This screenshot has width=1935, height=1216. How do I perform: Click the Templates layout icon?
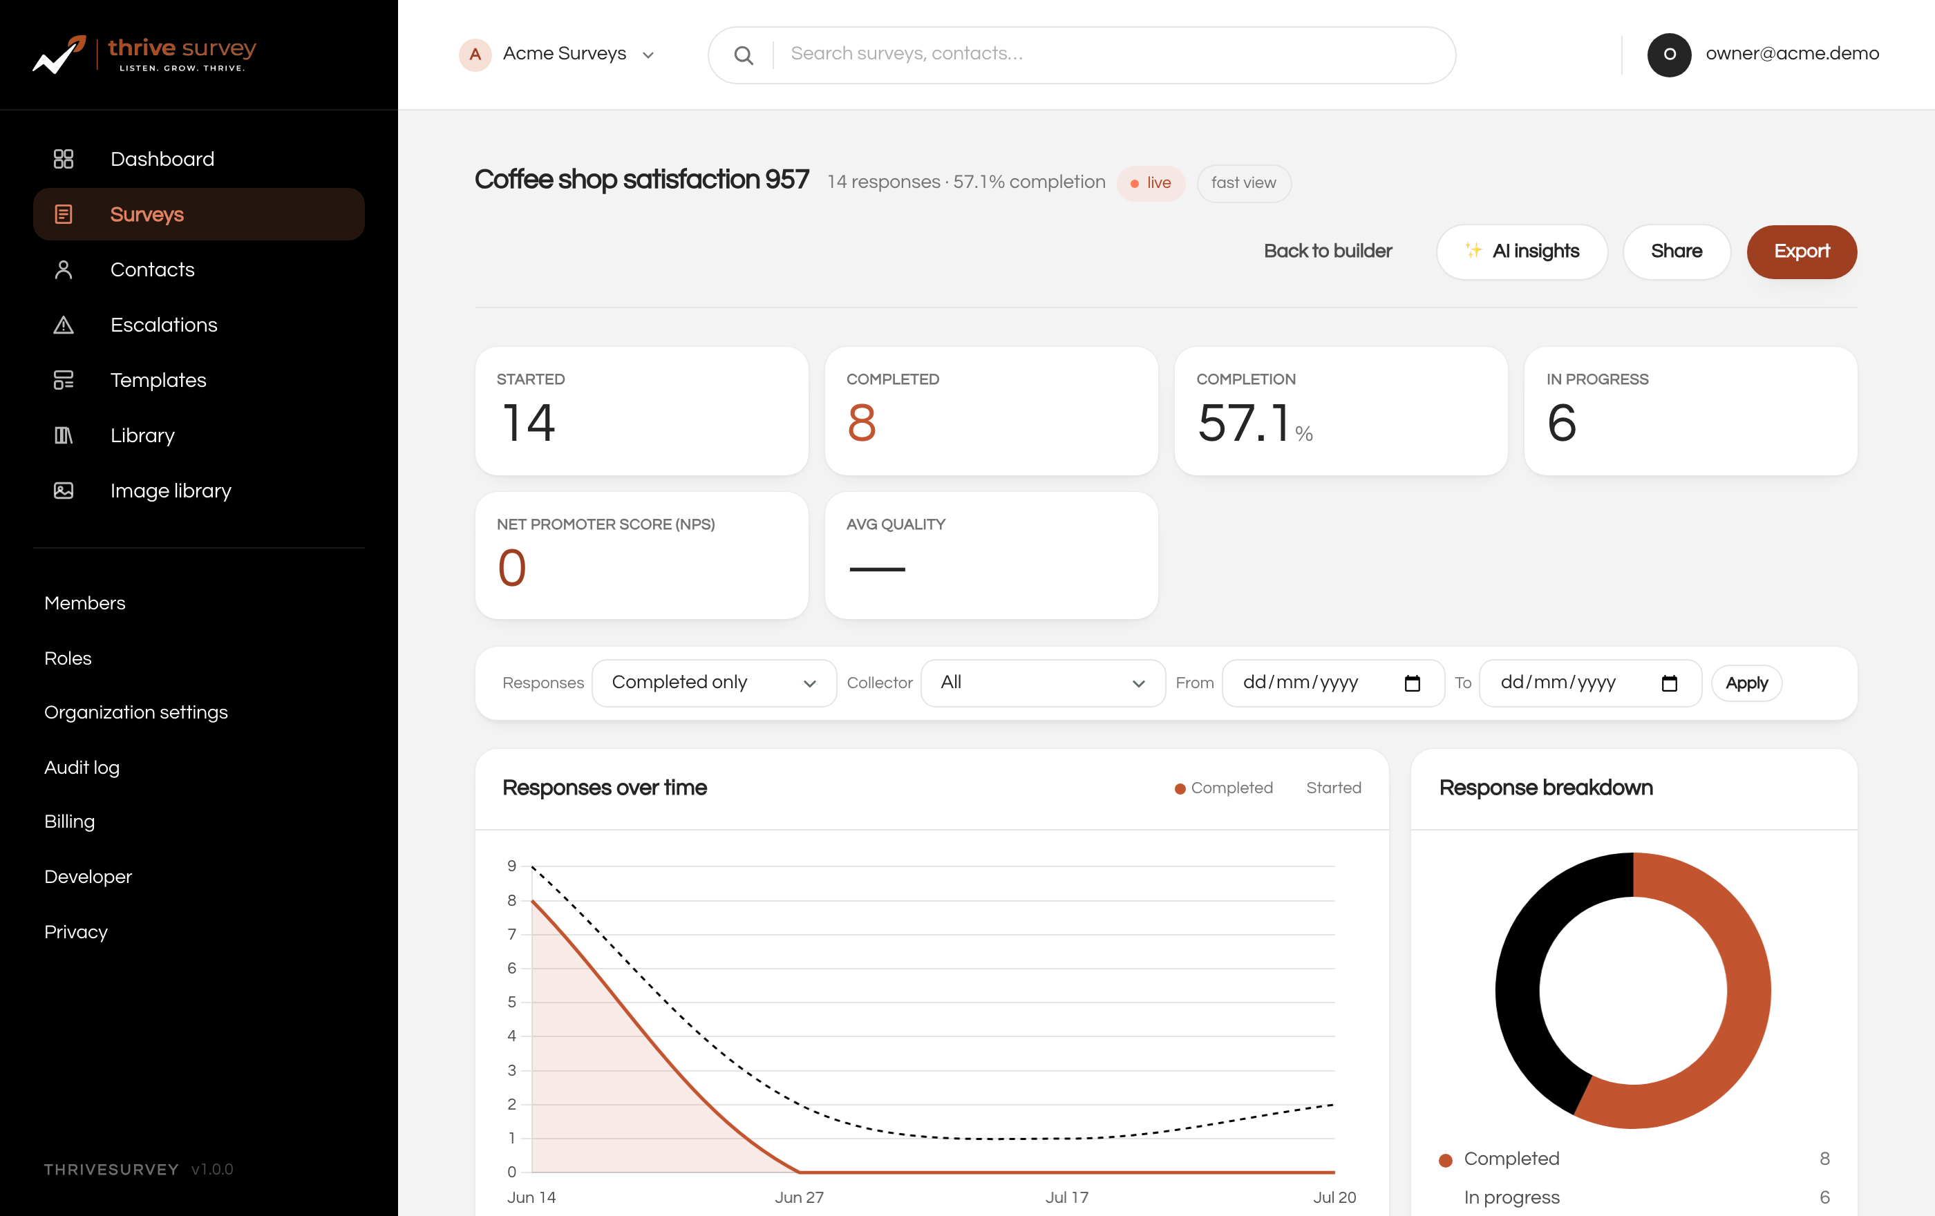[64, 380]
